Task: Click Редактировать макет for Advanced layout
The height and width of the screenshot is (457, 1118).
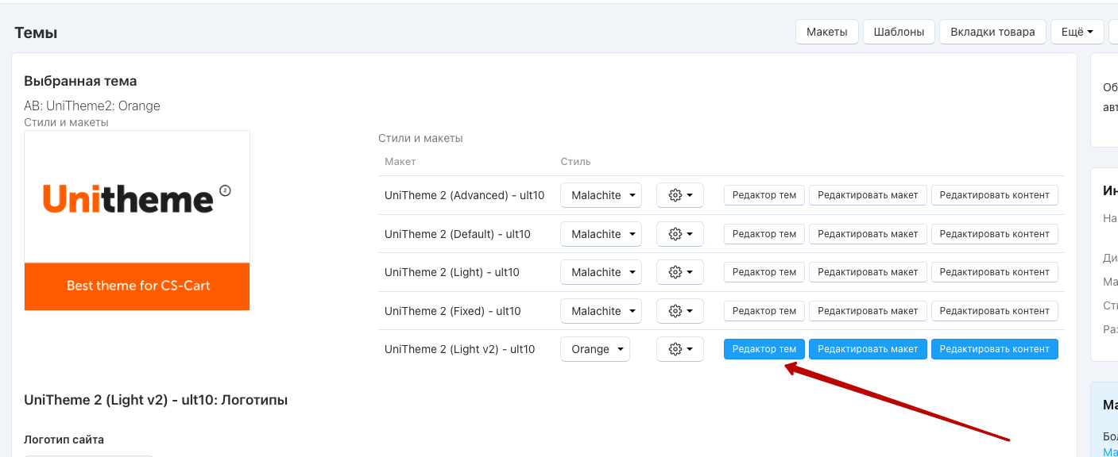Action: click(x=868, y=195)
